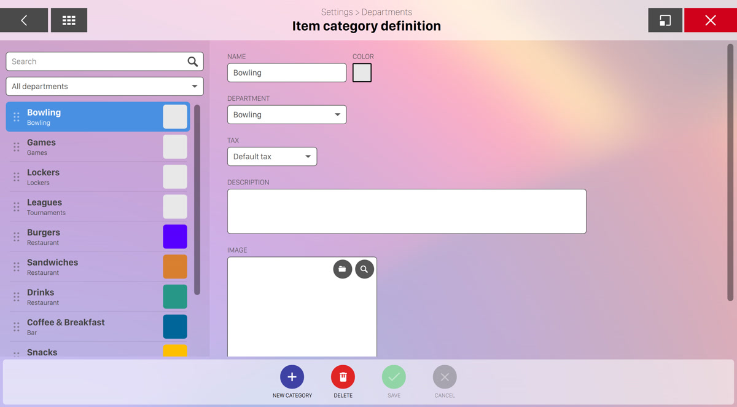The image size is (737, 407).
Task: Click the Save checkmark button
Action: [x=394, y=377]
